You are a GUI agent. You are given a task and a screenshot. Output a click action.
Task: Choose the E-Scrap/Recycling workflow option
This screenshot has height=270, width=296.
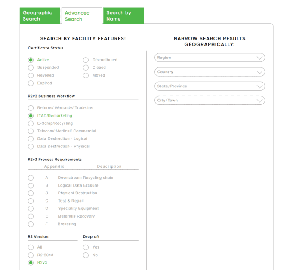[31, 123]
